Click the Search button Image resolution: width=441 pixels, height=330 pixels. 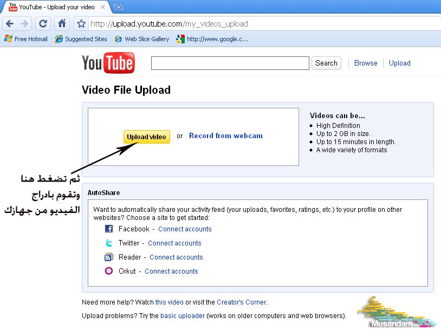[x=326, y=63]
